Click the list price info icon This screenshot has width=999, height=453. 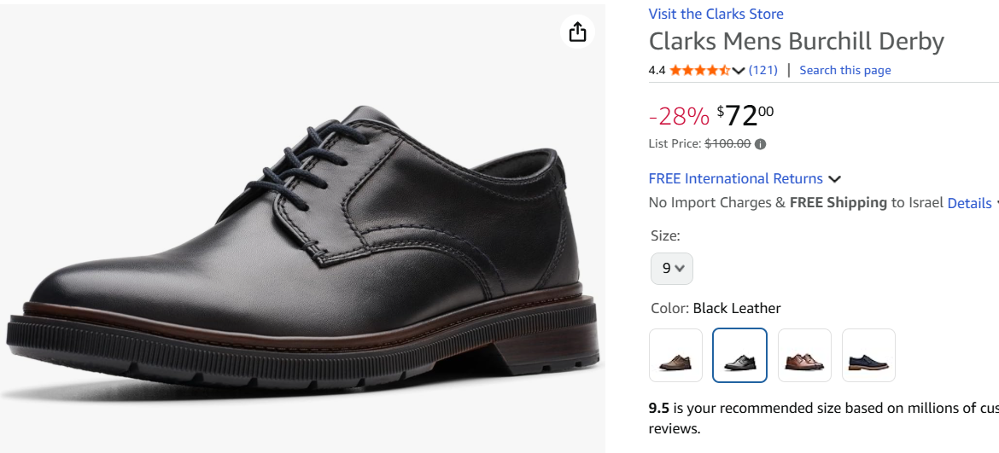tap(761, 144)
